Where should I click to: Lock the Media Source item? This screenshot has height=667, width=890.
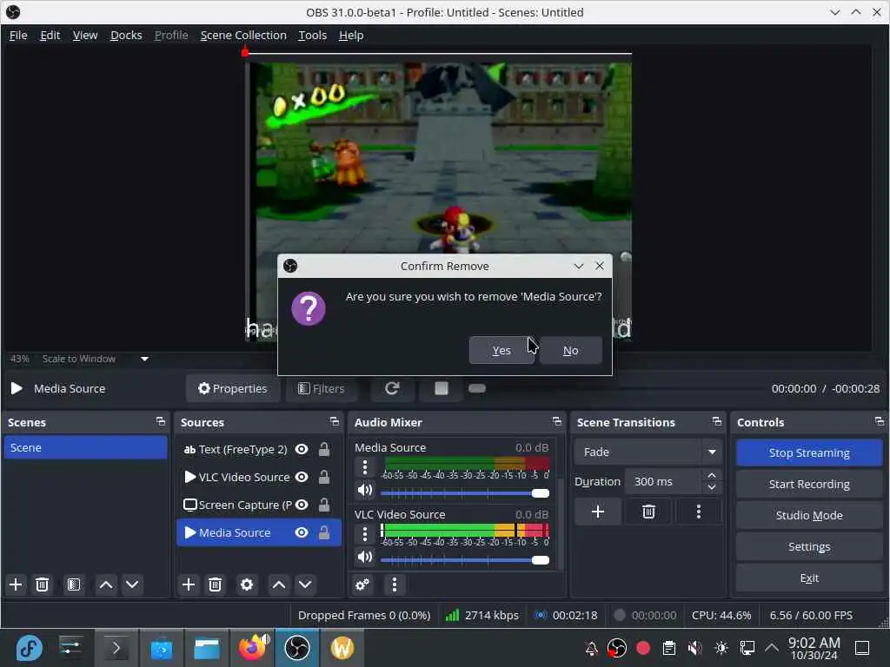pos(324,532)
